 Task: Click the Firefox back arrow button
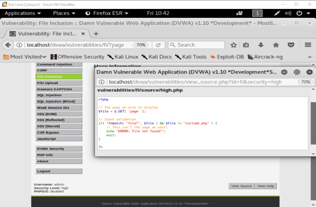(x=8, y=45)
